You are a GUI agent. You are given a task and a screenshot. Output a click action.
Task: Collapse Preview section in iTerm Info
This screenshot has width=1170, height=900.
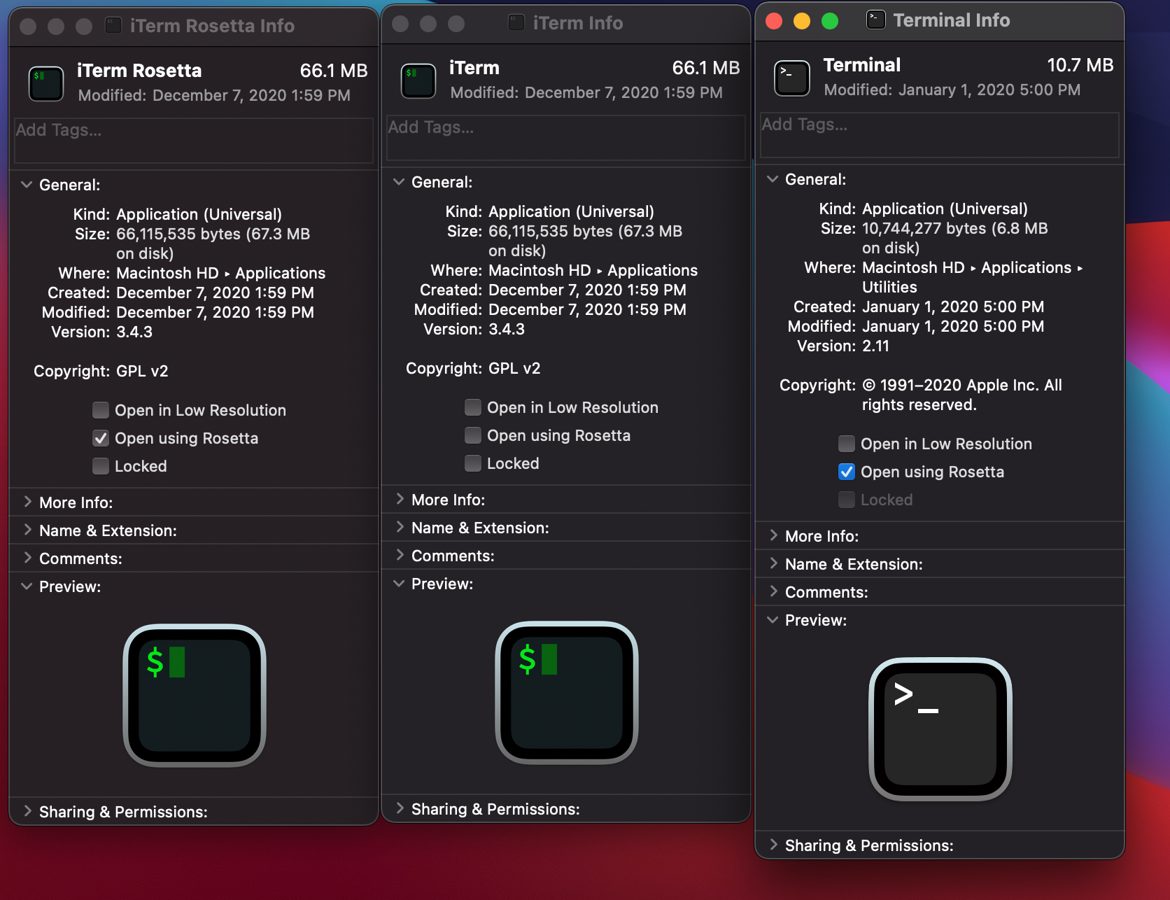[x=399, y=584]
